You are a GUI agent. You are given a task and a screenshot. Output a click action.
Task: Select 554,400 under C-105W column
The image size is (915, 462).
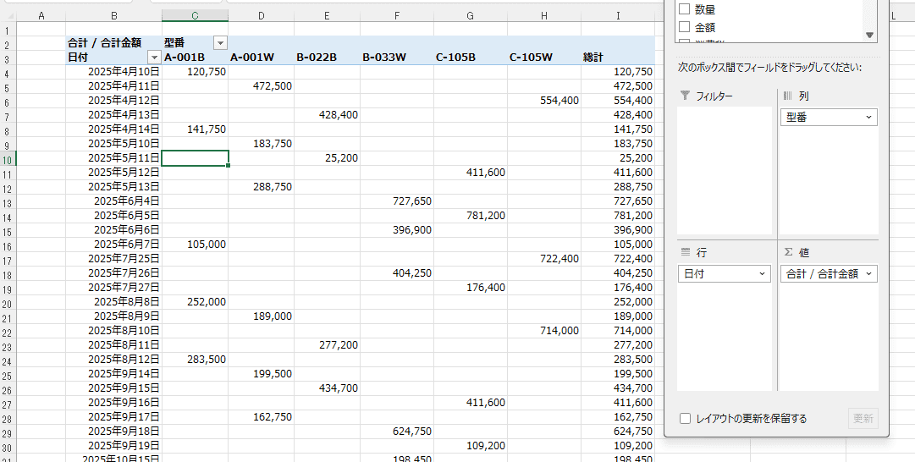pyautogui.click(x=544, y=101)
